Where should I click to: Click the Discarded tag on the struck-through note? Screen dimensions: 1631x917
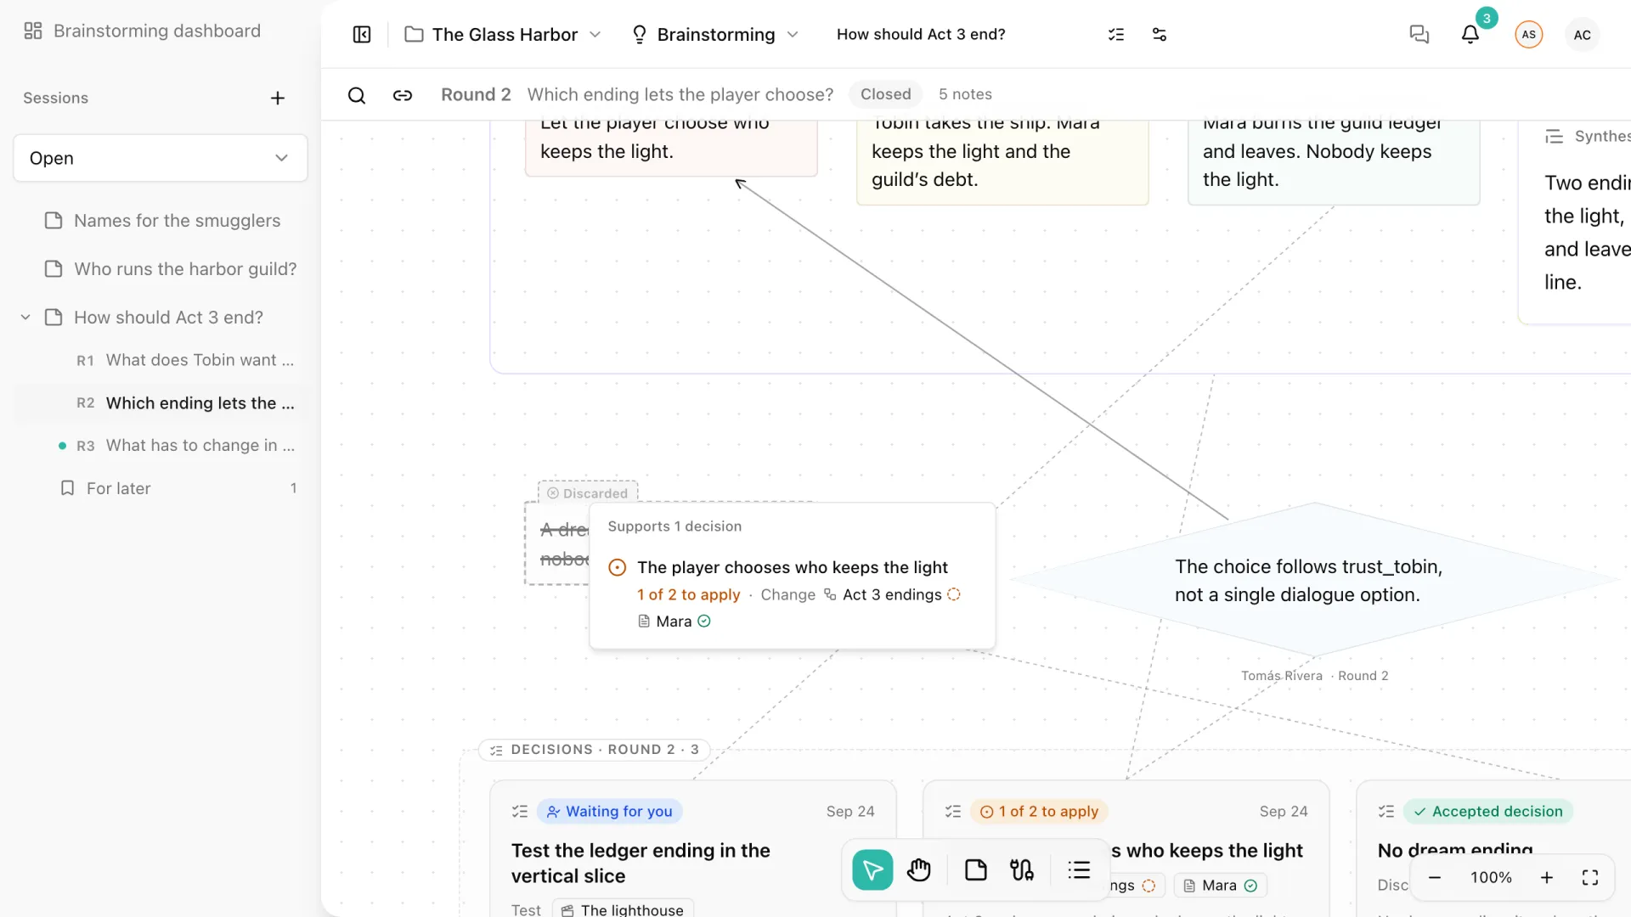click(588, 493)
